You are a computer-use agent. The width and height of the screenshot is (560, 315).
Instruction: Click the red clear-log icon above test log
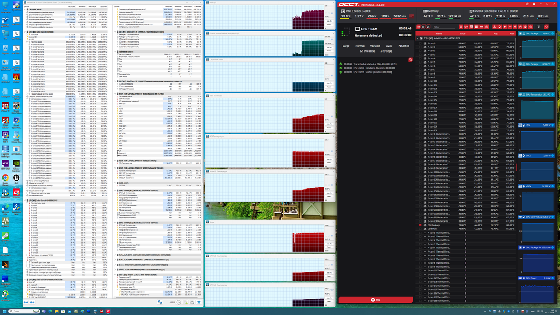tap(410, 59)
